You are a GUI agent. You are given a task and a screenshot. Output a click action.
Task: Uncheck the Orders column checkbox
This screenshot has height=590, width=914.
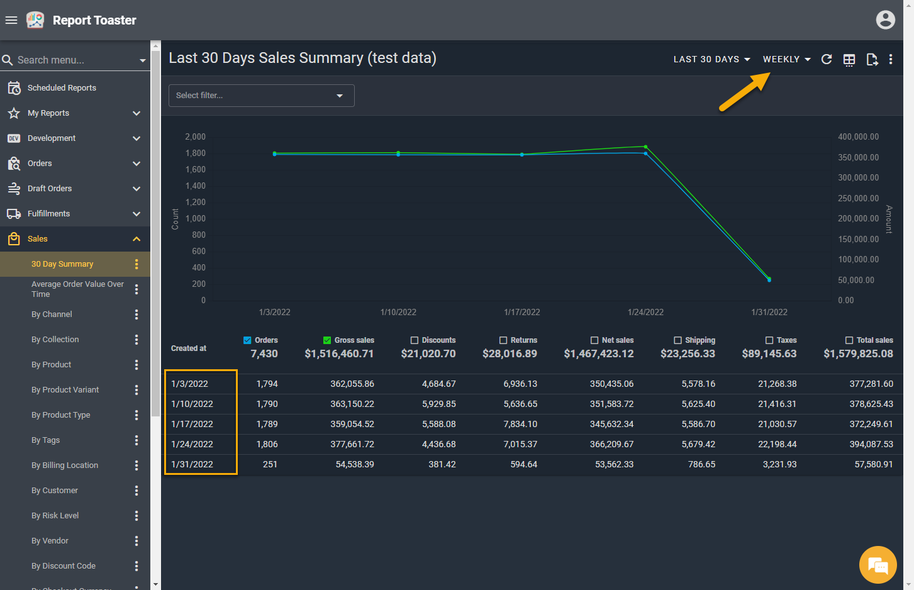click(x=247, y=340)
